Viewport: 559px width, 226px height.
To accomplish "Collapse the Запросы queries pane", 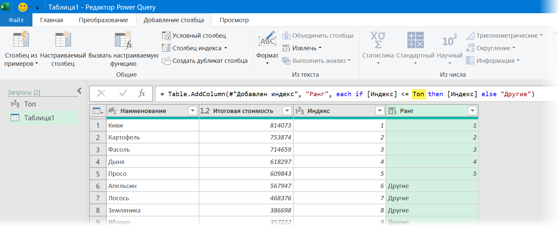I will [x=79, y=91].
